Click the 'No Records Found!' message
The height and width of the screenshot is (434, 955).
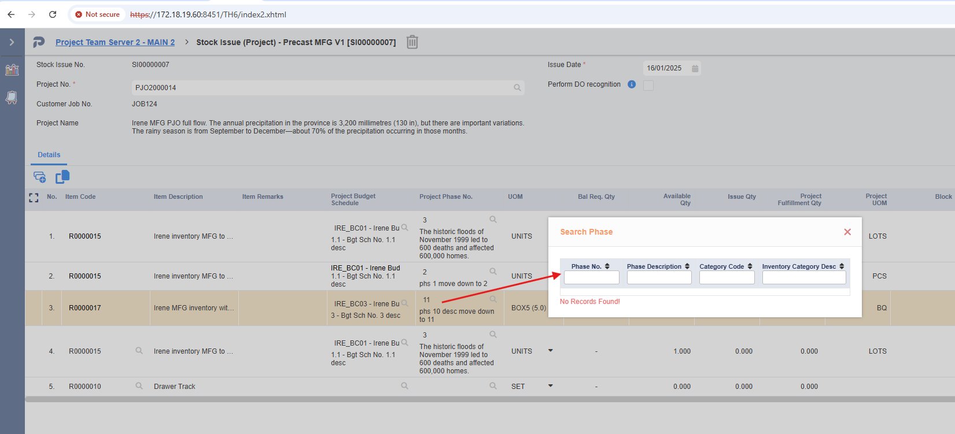pos(590,302)
